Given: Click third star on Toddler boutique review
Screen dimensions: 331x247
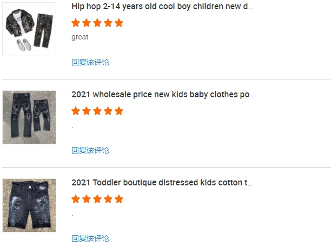Looking at the screenshot, I should (97, 199).
